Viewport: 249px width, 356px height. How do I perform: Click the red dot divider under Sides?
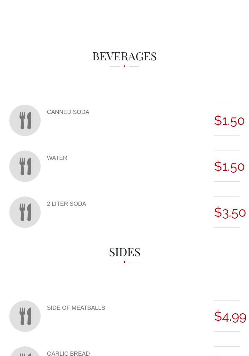click(x=124, y=262)
